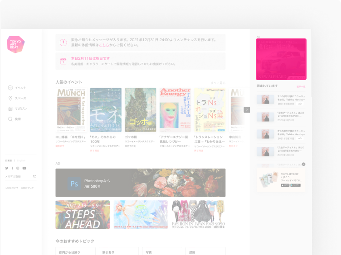This screenshot has height=255, width=341.
Task: Click the マガジン magazine icon in sidebar
Action: pyautogui.click(x=10, y=109)
